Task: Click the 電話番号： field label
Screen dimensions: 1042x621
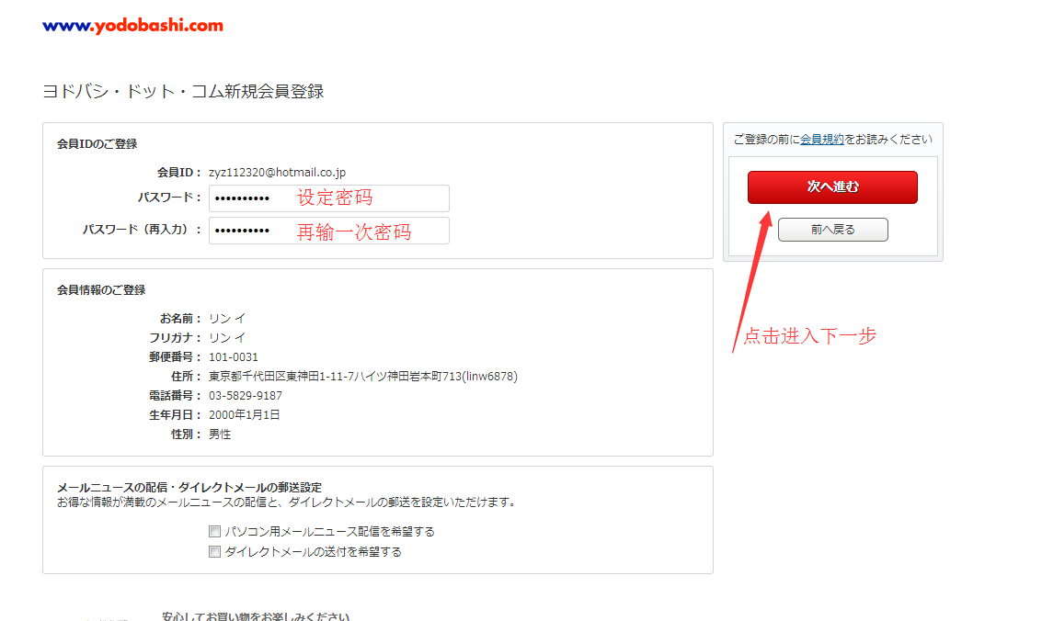Action: point(175,395)
